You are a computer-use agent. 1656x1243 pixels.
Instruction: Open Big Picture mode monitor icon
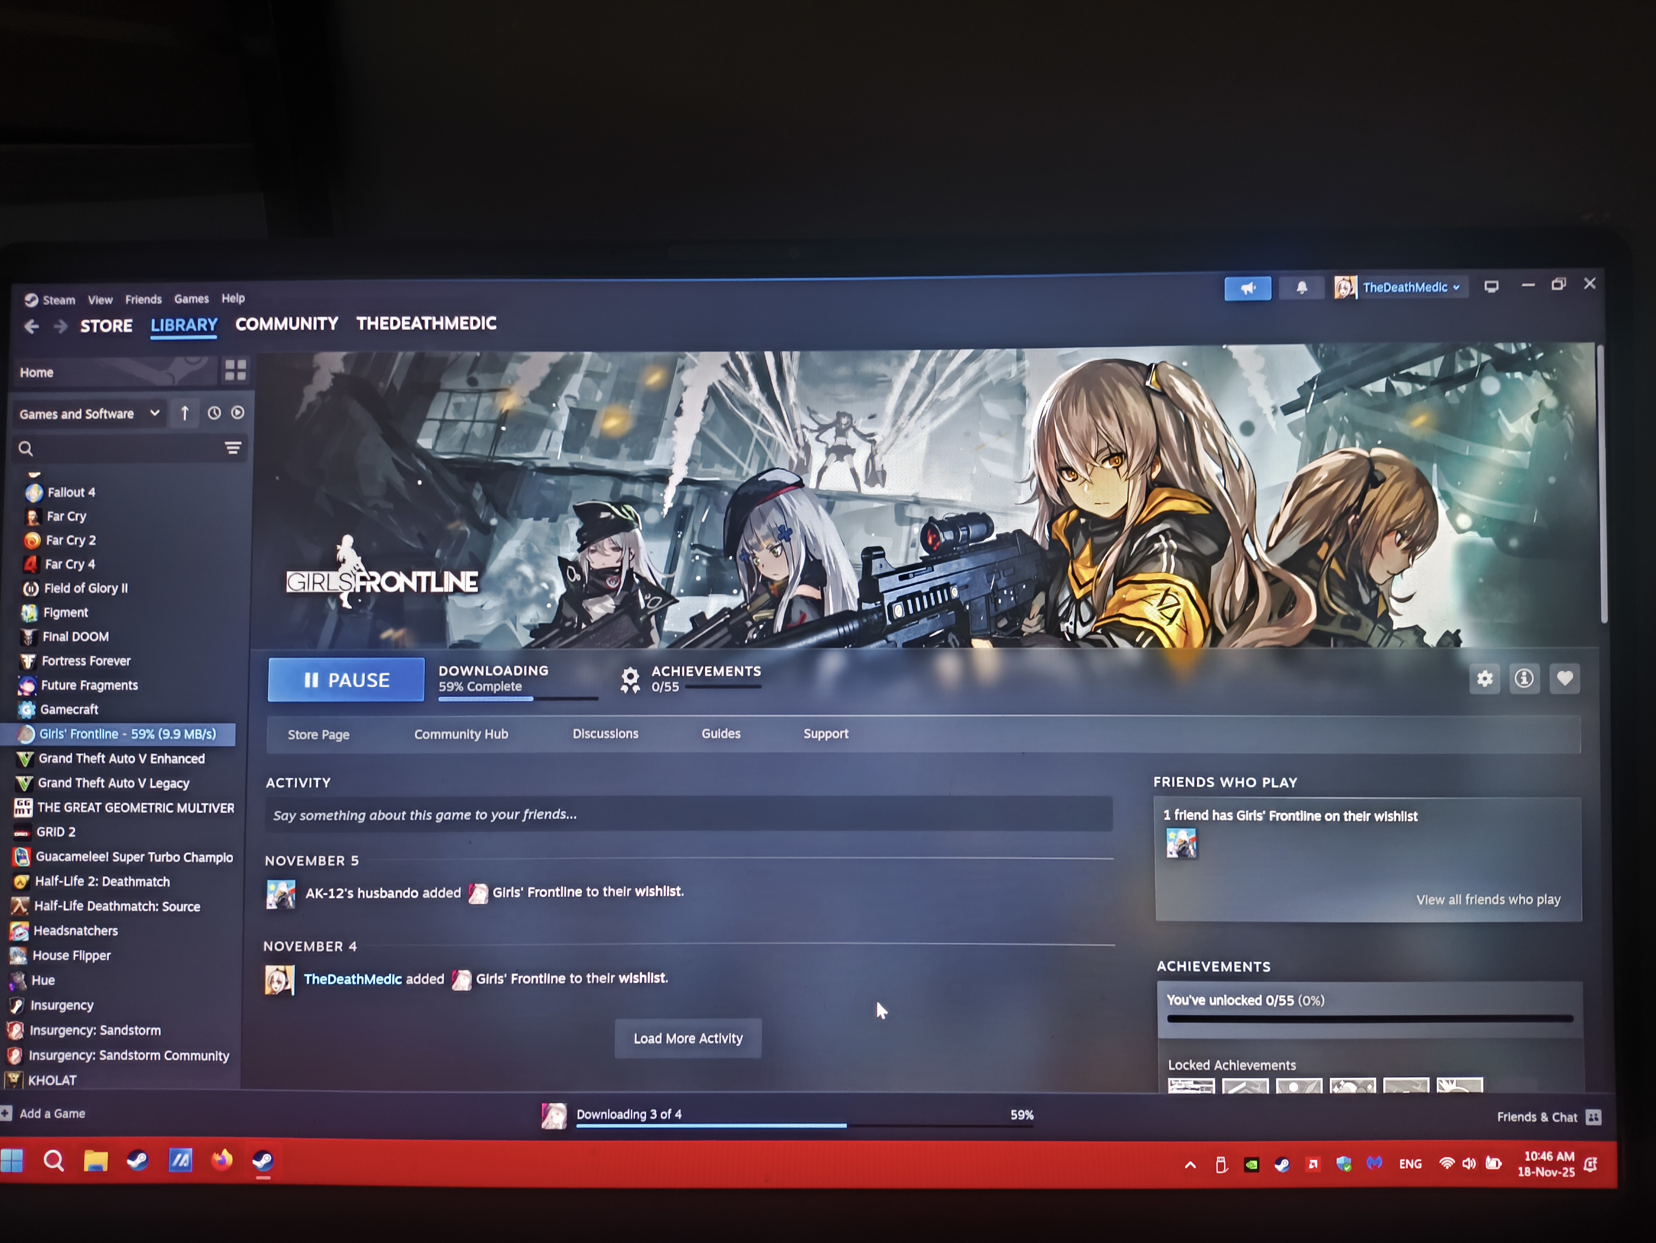[1491, 287]
